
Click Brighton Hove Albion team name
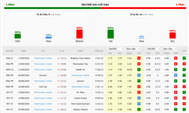[x=80, y=58]
